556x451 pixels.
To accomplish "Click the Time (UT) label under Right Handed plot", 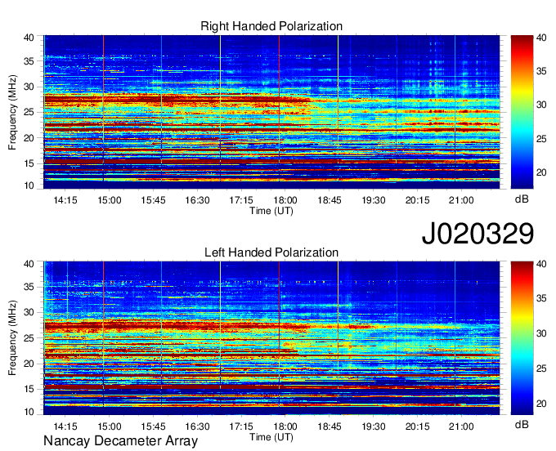I will pyautogui.click(x=271, y=211).
